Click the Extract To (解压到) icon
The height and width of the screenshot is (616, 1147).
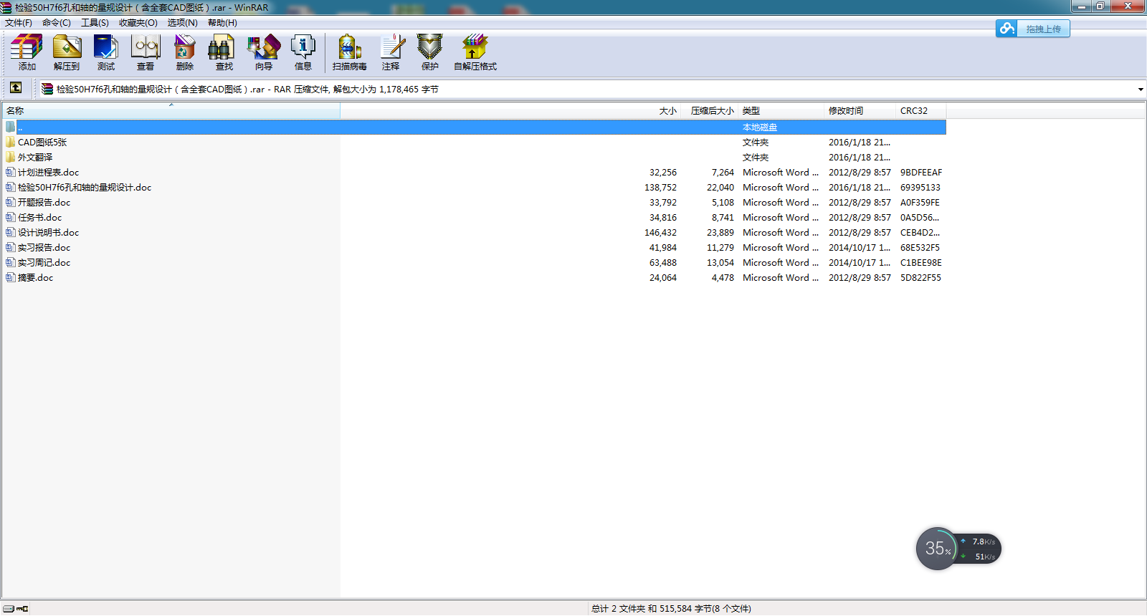(x=67, y=52)
